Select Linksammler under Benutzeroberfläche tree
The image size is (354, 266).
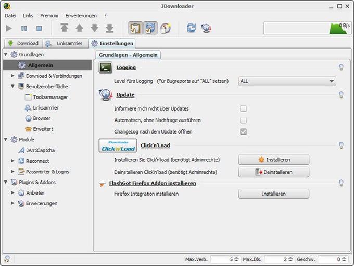pos(46,107)
